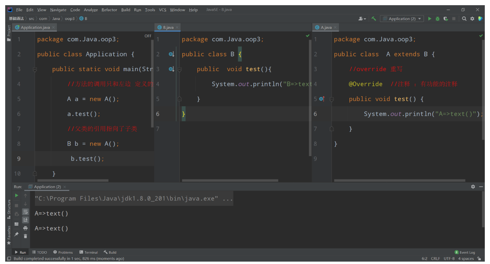Click the 'oop3' breadcrumb
The height and width of the screenshot is (264, 490).
(70, 19)
